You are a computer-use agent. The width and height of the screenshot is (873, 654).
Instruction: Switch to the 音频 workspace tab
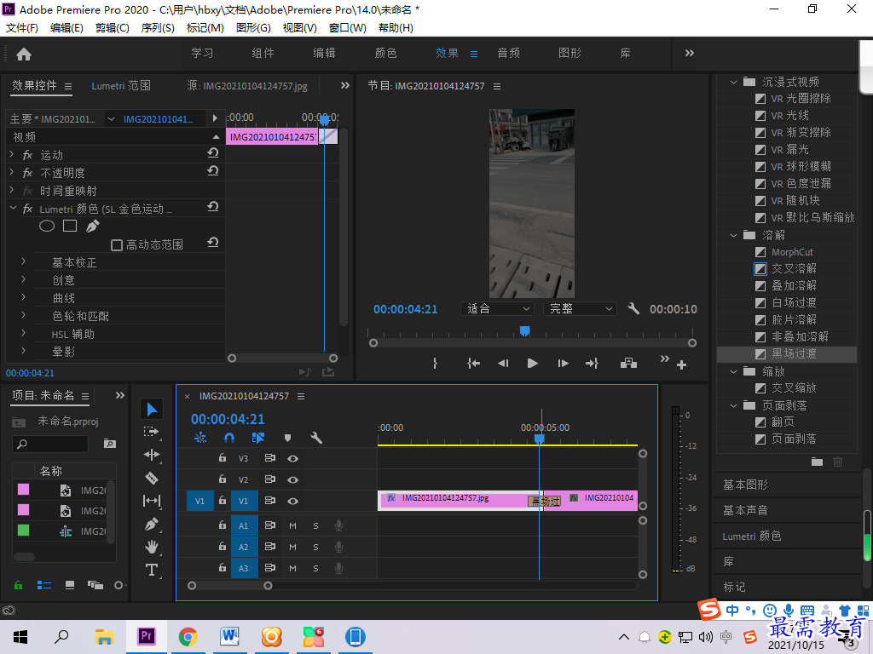pos(508,54)
